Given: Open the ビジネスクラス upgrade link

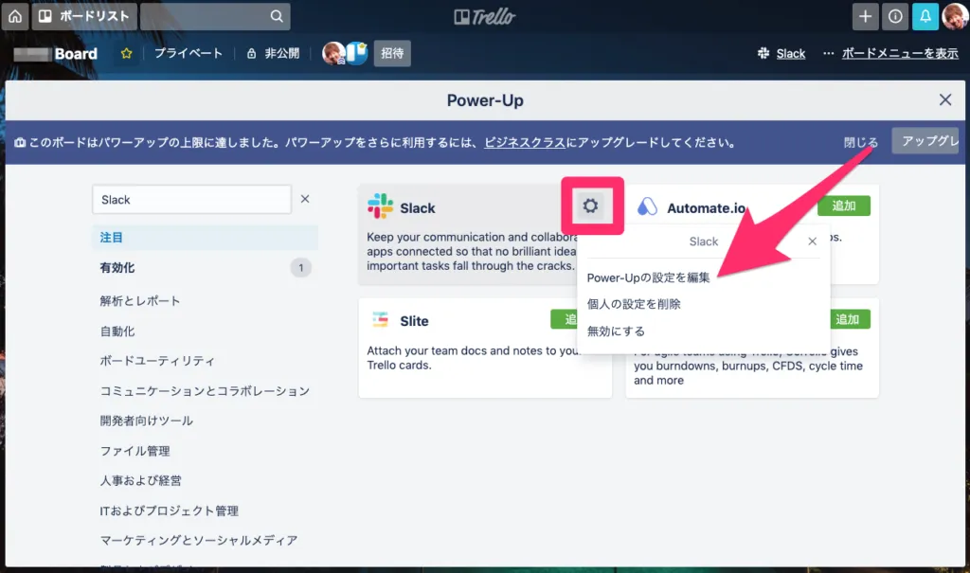Looking at the screenshot, I should (525, 142).
